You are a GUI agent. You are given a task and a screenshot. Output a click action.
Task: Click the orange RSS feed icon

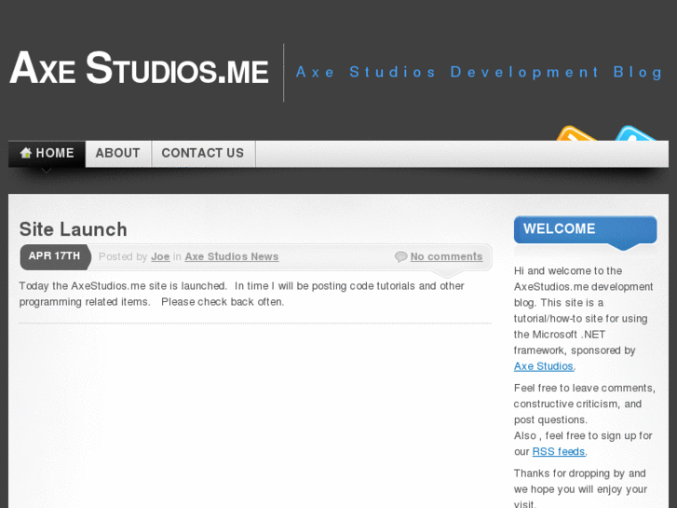[576, 133]
